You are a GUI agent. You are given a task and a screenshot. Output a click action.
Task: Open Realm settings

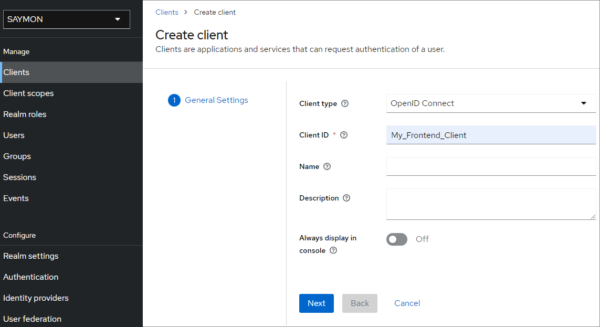(x=71, y=256)
